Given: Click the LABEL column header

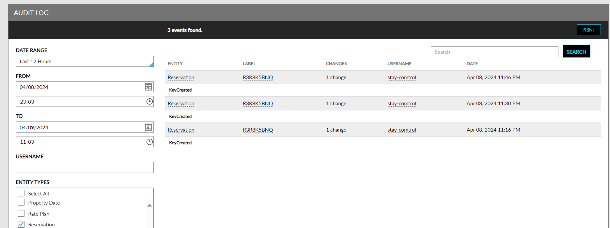Looking at the screenshot, I should [x=249, y=64].
